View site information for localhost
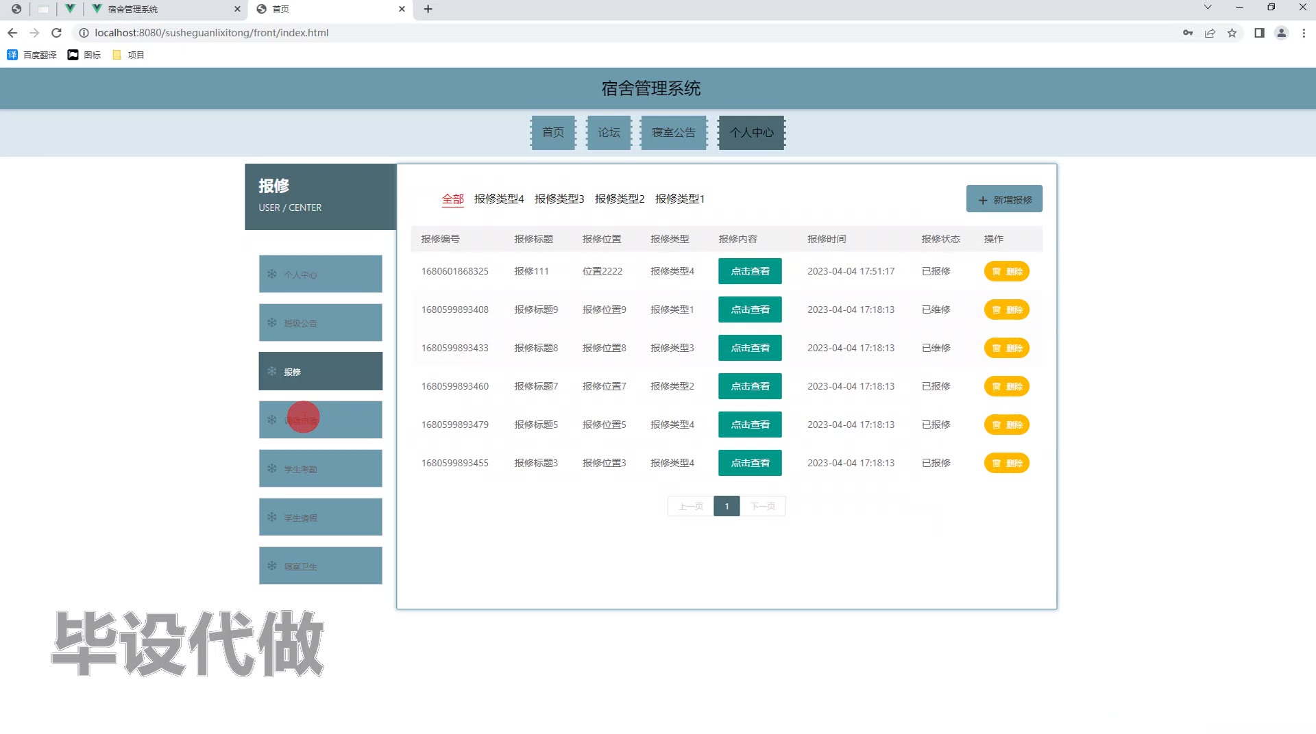This screenshot has width=1316, height=734. (84, 33)
